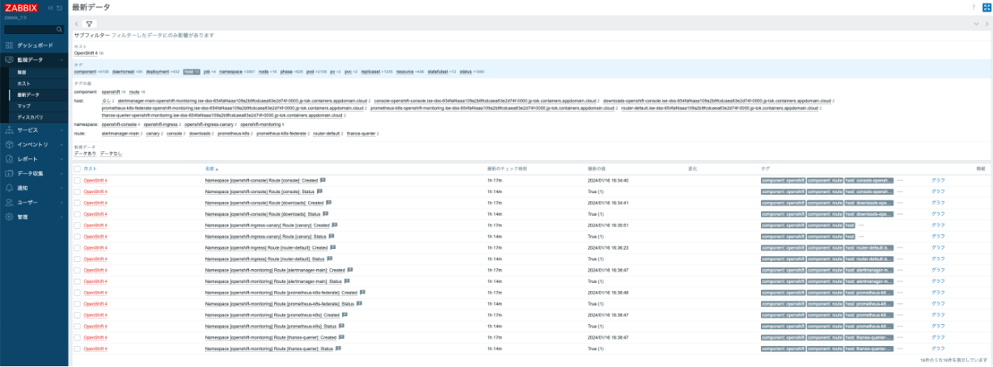Screen dimensions: 993x367
Task: Toggle the select-all checkbox in the table header
Action: click(x=77, y=169)
